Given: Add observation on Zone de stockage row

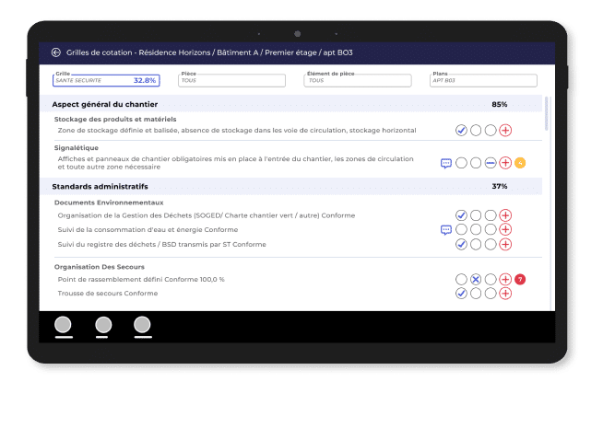Looking at the screenshot, I should tap(505, 131).
